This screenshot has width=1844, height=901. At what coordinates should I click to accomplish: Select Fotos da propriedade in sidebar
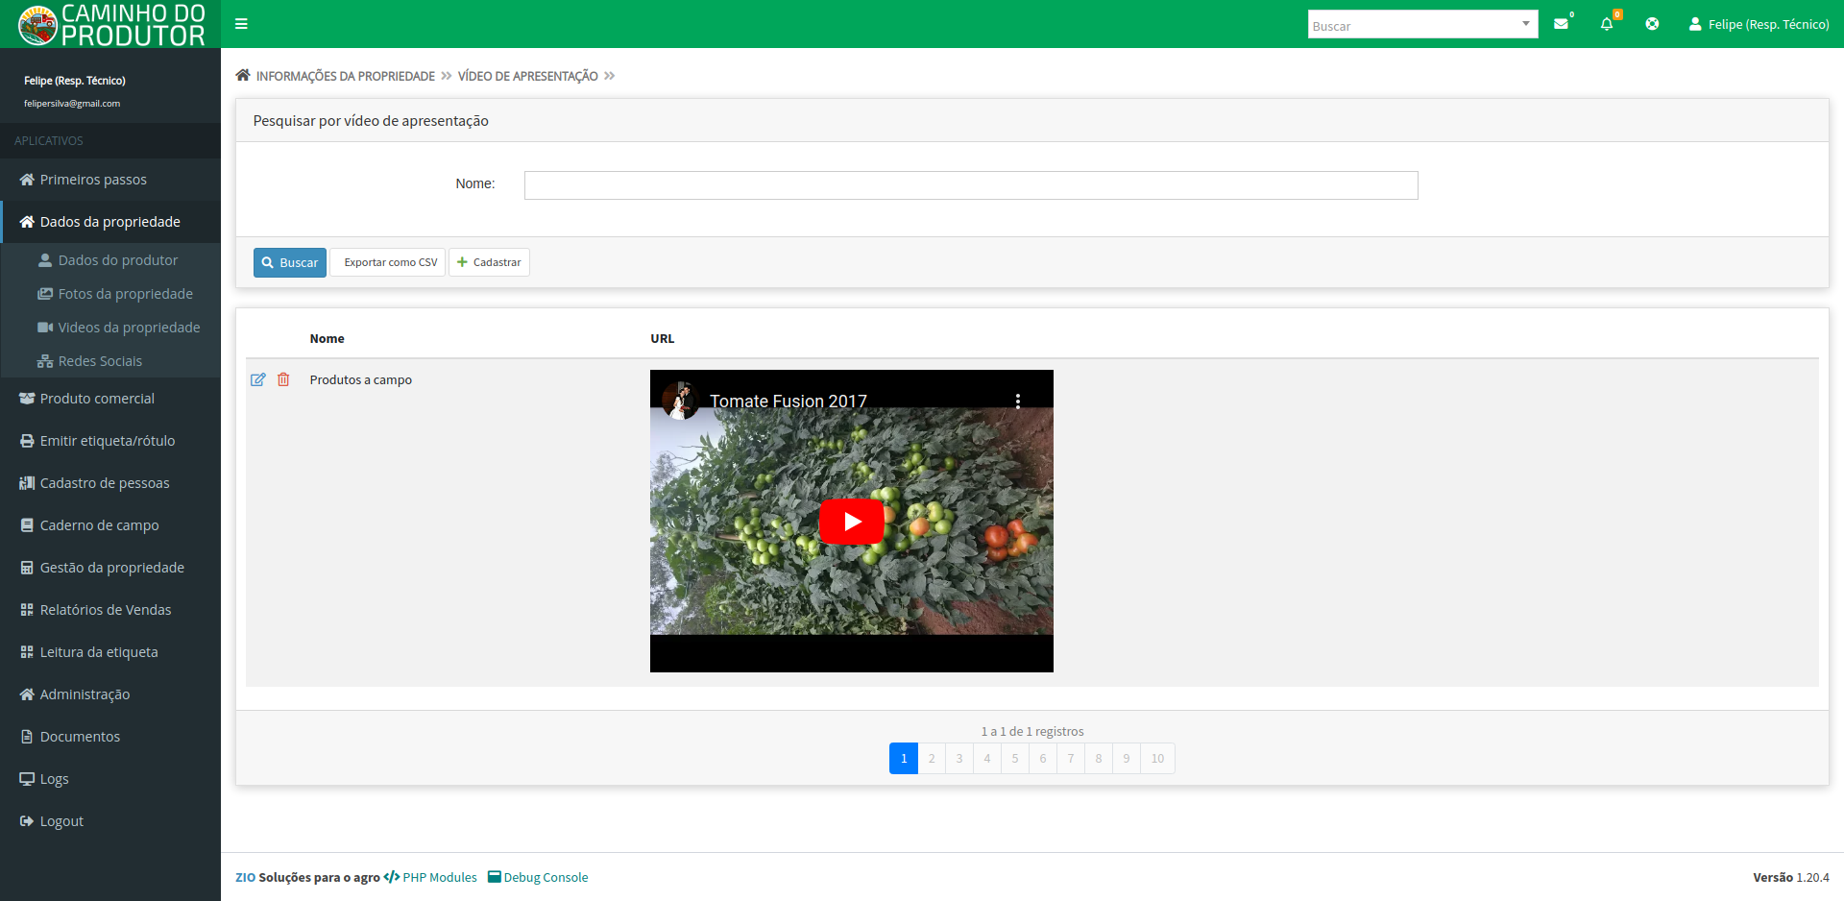[x=125, y=294]
